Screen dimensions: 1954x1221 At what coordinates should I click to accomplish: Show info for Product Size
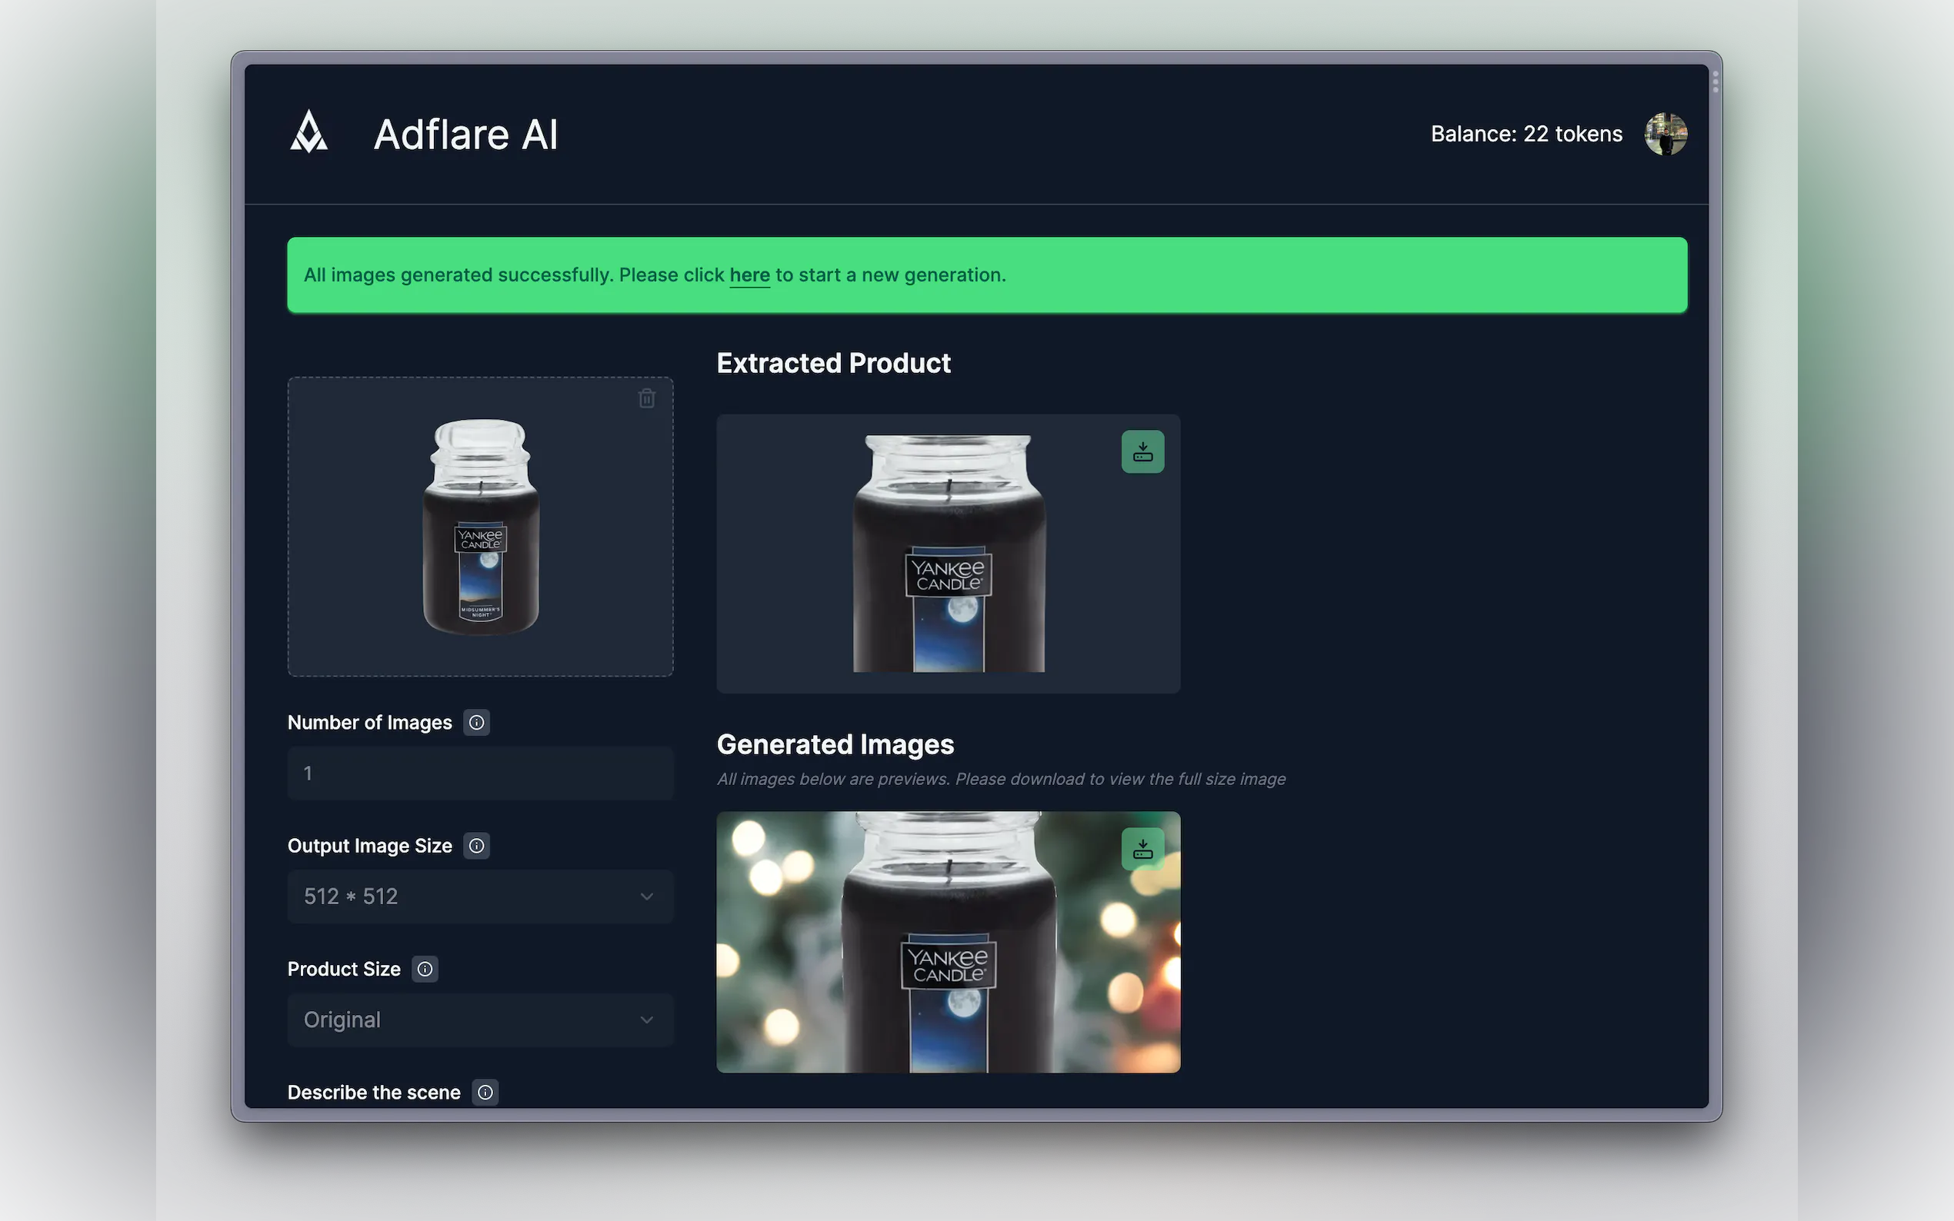pyautogui.click(x=425, y=969)
